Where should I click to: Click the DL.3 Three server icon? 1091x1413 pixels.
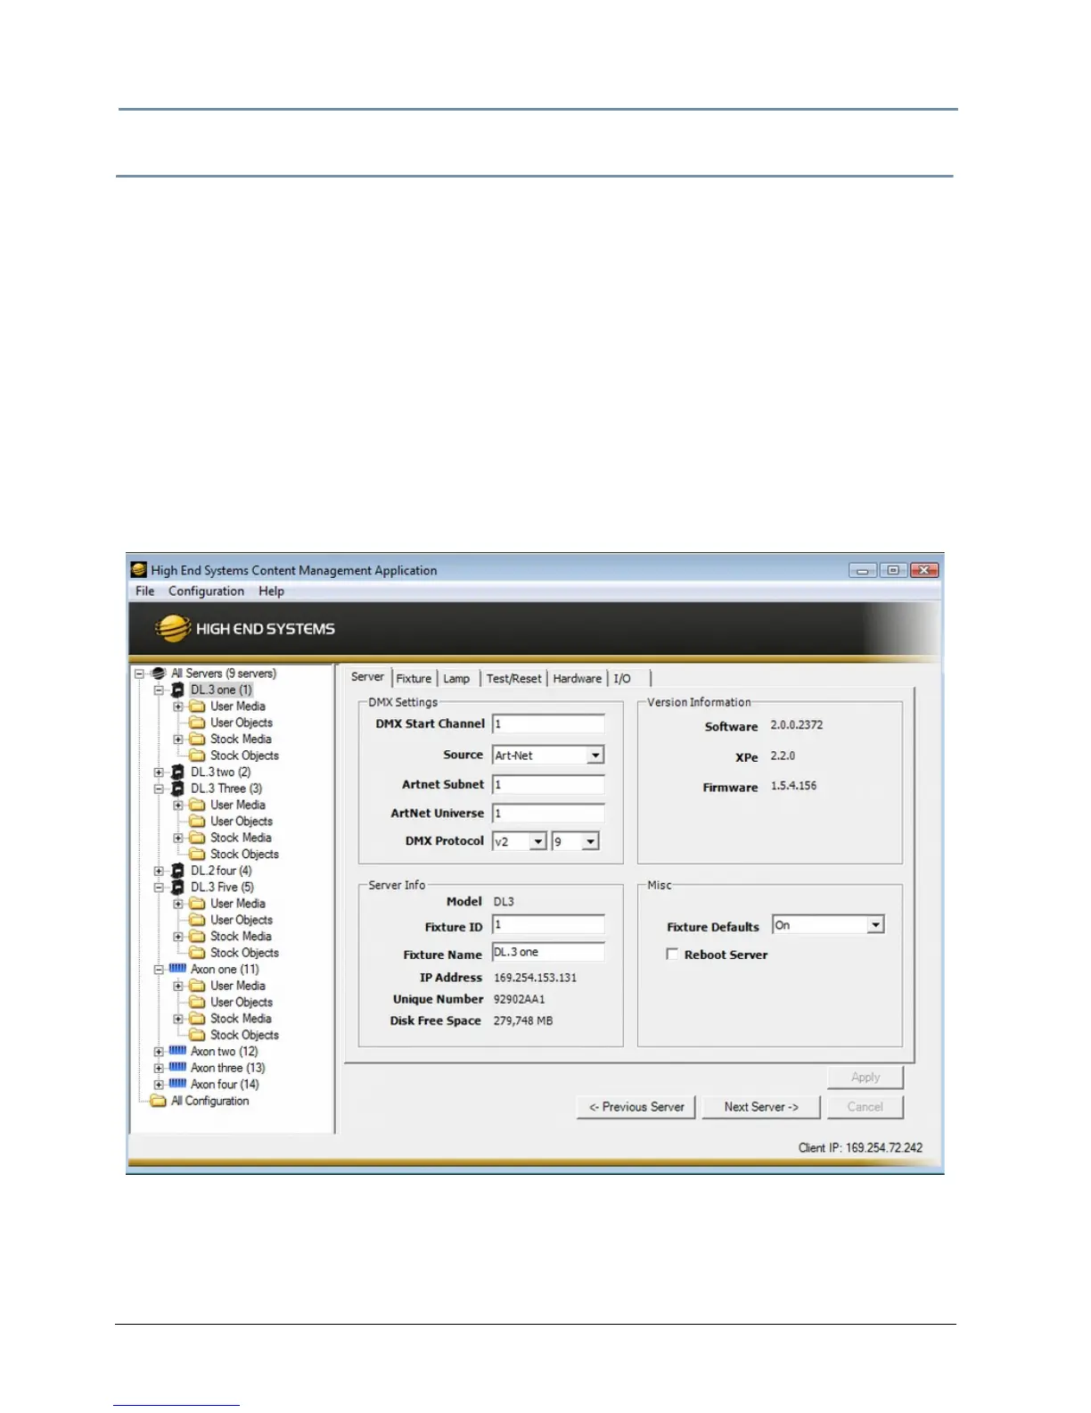177,789
